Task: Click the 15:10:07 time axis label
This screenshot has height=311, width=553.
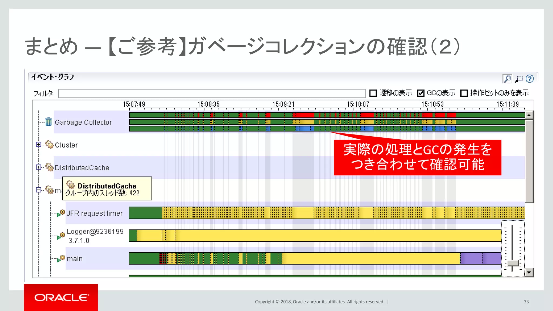Action: click(358, 104)
